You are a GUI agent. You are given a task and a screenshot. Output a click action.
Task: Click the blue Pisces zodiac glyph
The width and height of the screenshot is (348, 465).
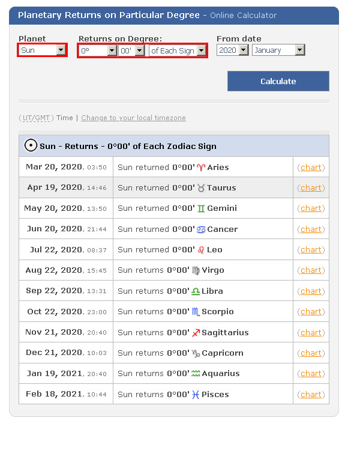click(x=196, y=395)
